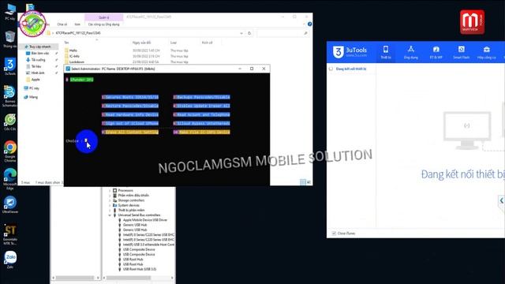505x284 pixels.
Task: Expand Storage controllers in Device Manager
Action: point(110,200)
